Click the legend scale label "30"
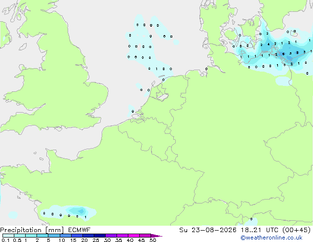 point(107,240)
